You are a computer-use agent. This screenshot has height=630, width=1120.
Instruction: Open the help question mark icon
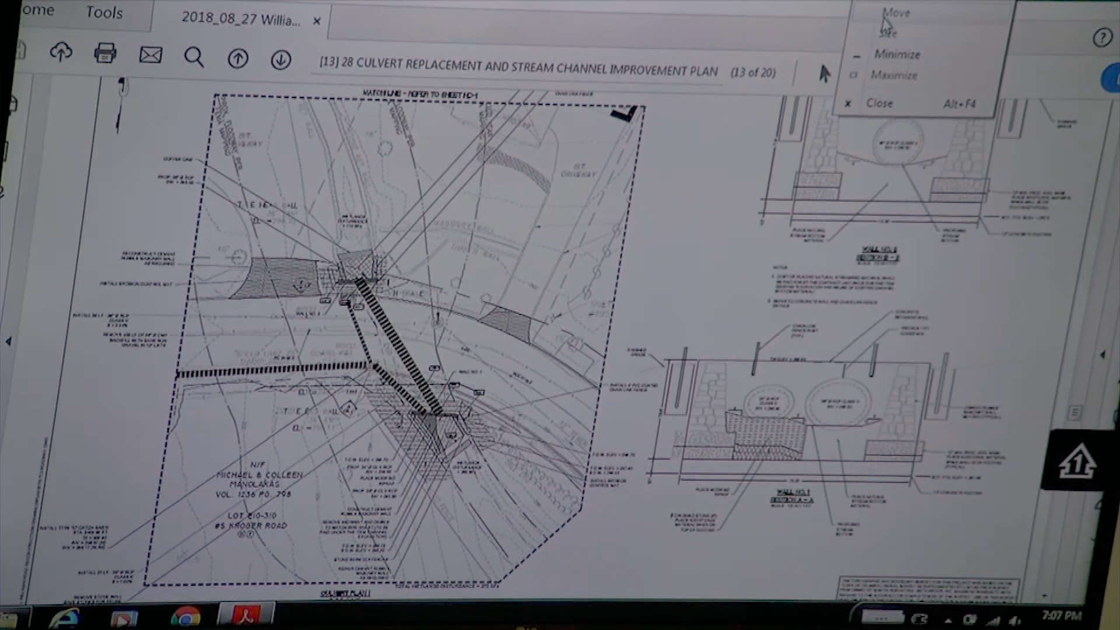1102,38
